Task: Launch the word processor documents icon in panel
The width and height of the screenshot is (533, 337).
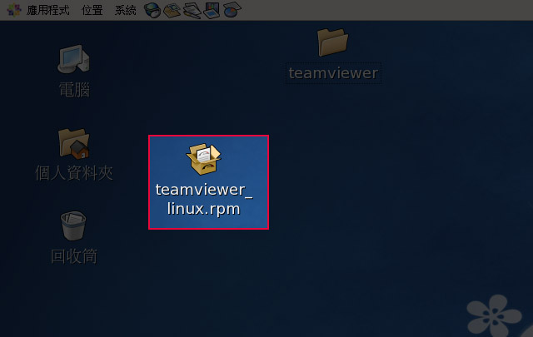Action: click(x=192, y=10)
